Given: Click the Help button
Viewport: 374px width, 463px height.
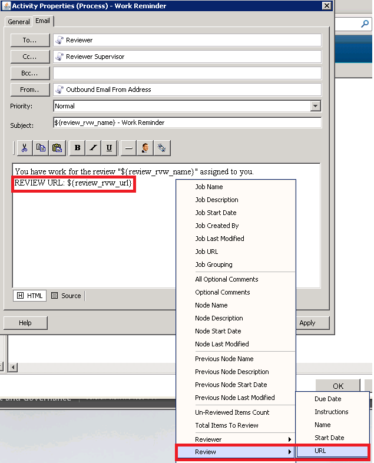Looking at the screenshot, I should (25, 323).
